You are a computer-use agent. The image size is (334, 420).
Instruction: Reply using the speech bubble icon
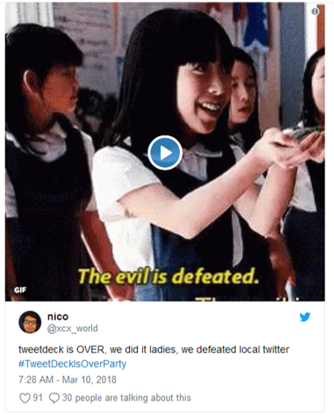point(54,398)
